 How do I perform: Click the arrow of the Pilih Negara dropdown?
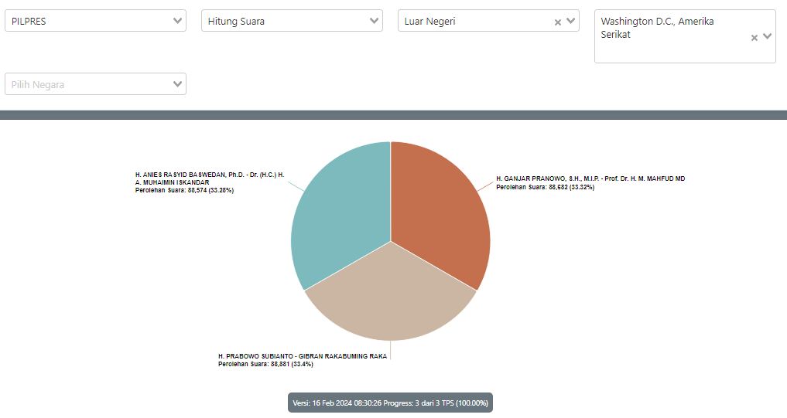point(178,83)
